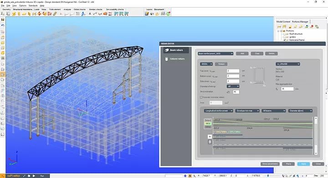Click the Side cover input field

(233, 81)
